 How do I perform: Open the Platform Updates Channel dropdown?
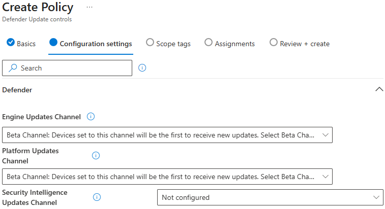(167, 177)
